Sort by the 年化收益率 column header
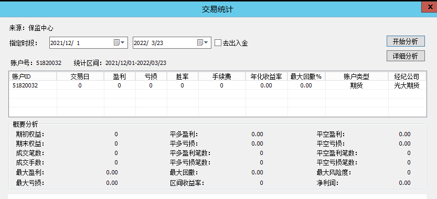 267,76
